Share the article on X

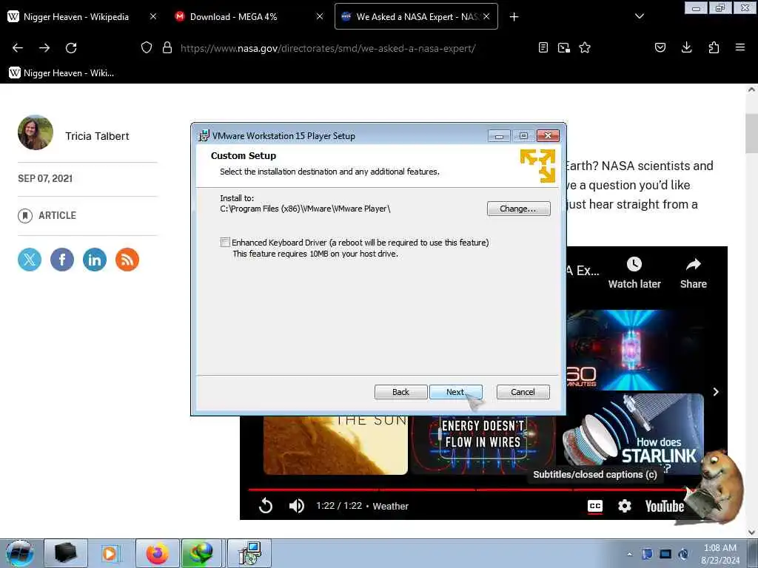pyautogui.click(x=30, y=260)
